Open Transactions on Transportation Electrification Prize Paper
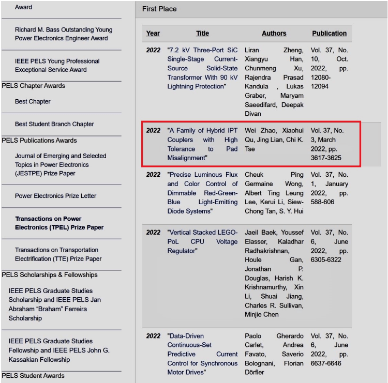388x383 pixels. (x=58, y=254)
